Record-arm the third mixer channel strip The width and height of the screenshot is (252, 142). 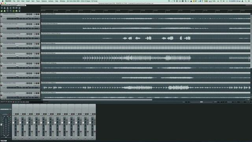31,131
